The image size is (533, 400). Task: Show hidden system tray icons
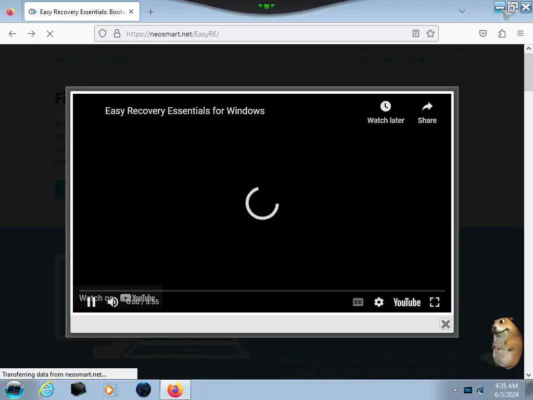pyautogui.click(x=455, y=390)
